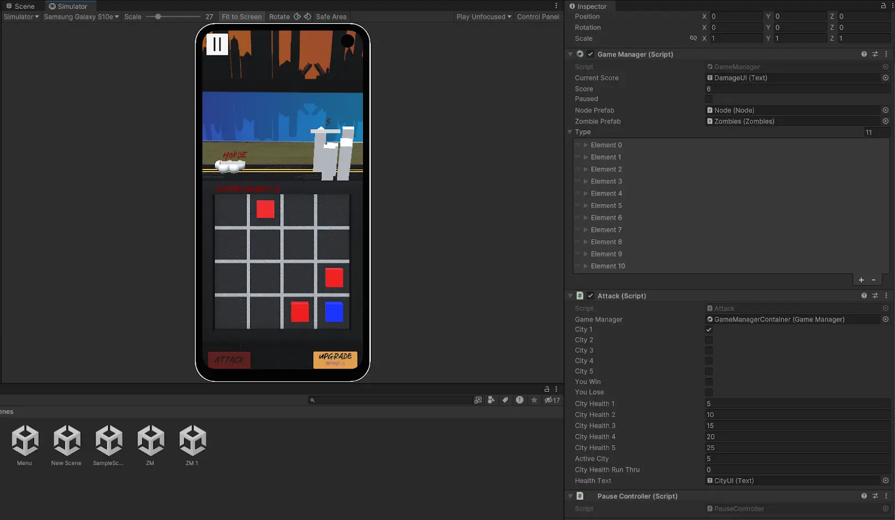The height and width of the screenshot is (520, 895).
Task: Remove element from the Type list
Action: pyautogui.click(x=874, y=280)
